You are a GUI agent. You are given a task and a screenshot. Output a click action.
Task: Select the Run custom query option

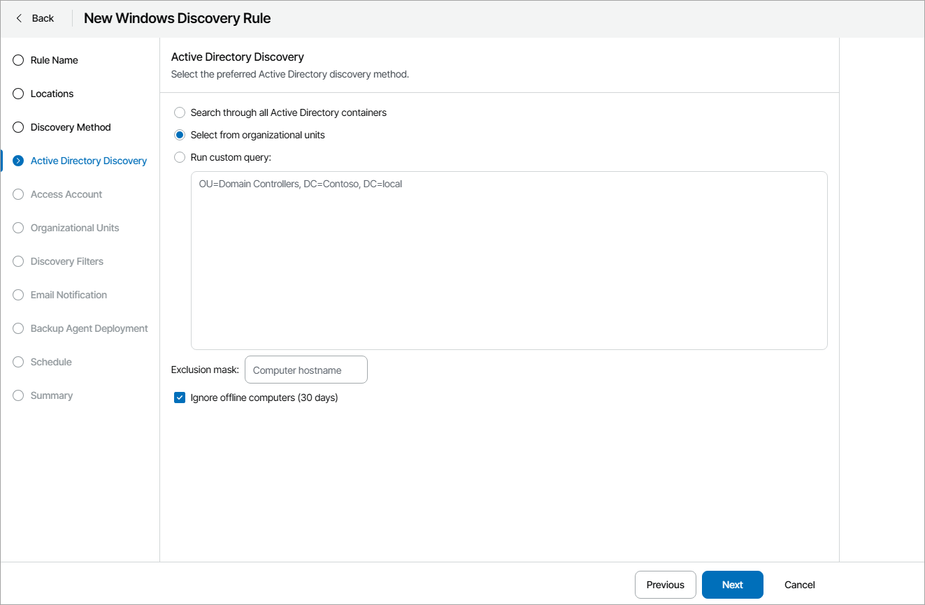coord(179,157)
